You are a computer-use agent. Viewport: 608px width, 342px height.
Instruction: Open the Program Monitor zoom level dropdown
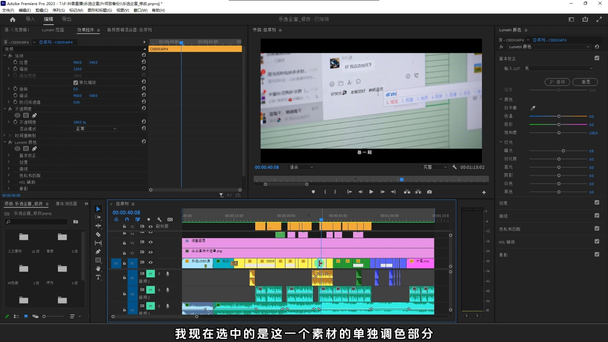coord(301,167)
